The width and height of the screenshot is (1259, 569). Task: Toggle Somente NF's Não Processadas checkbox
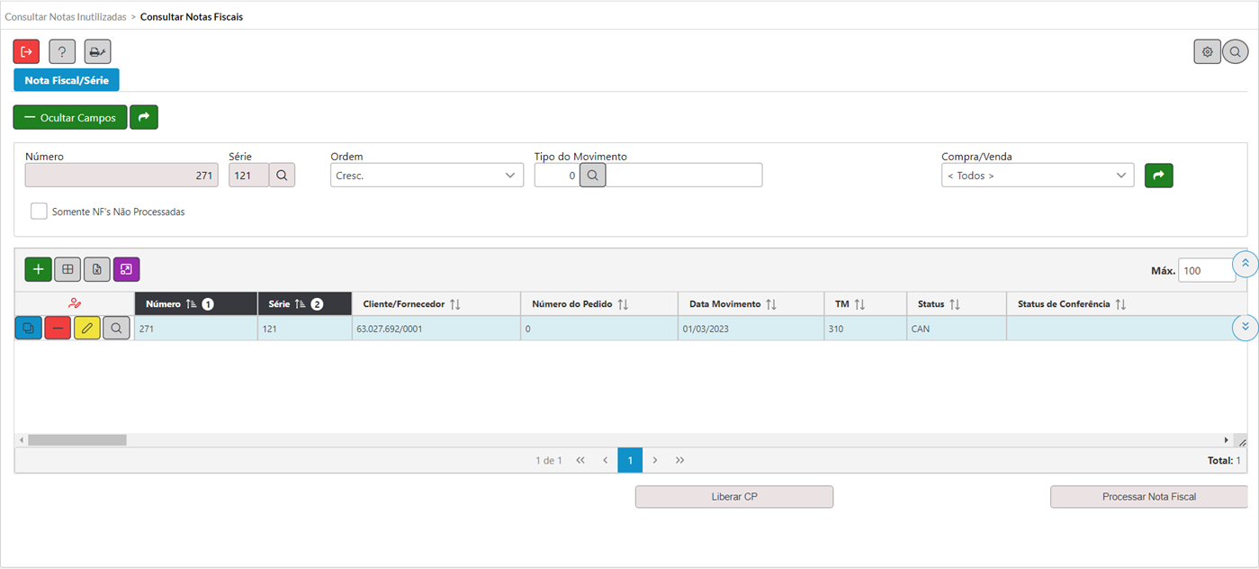(39, 212)
